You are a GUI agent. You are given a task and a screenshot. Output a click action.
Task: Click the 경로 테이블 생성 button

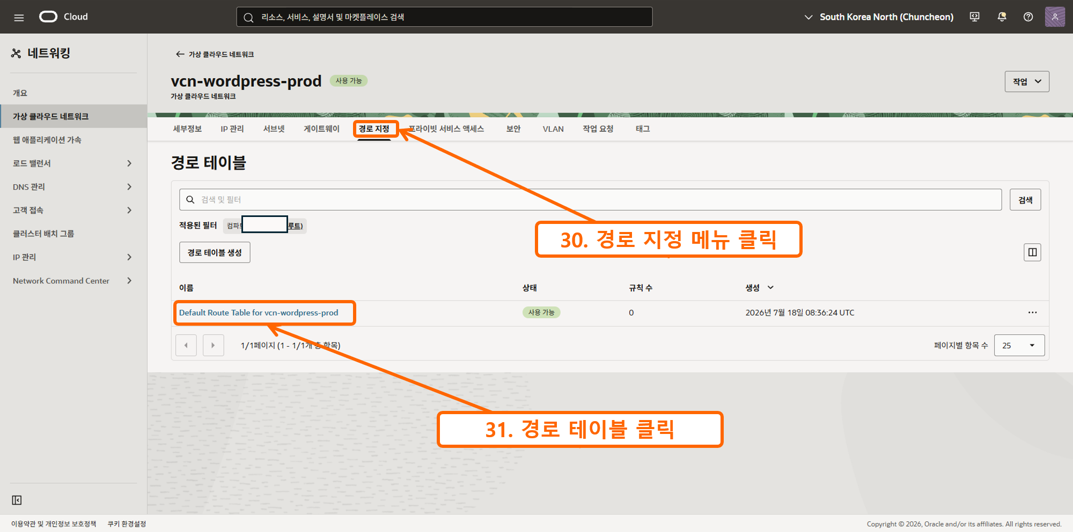[215, 252]
